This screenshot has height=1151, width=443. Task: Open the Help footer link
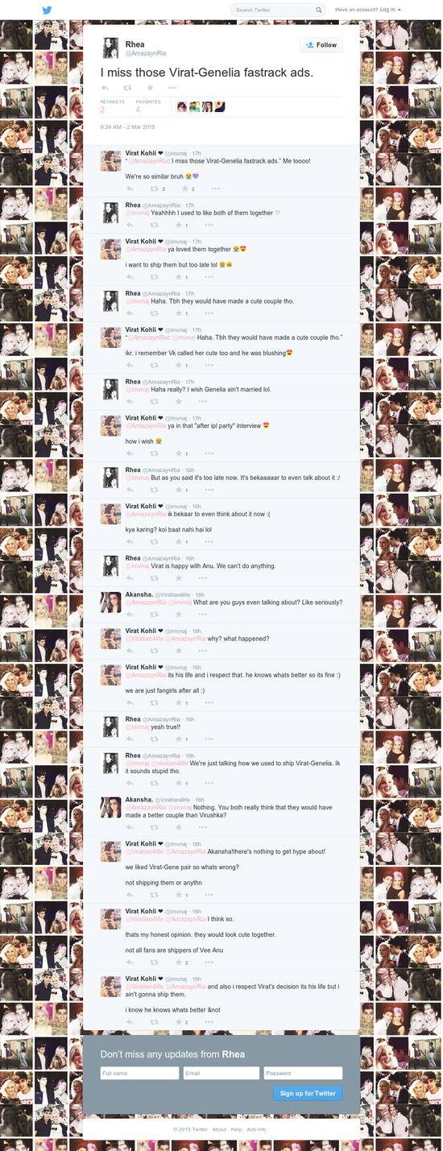point(237,1129)
